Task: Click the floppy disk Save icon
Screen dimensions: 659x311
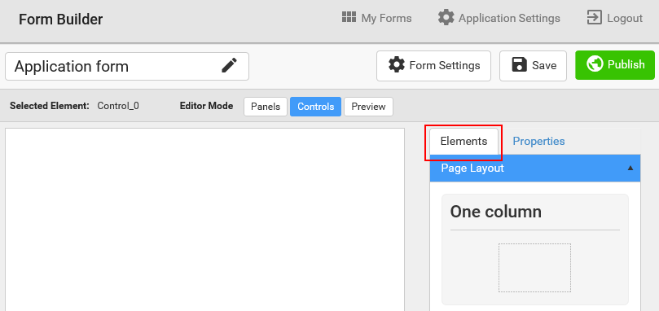Action: coord(520,65)
